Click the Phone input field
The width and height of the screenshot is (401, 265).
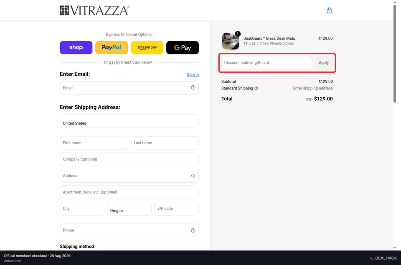(129, 230)
